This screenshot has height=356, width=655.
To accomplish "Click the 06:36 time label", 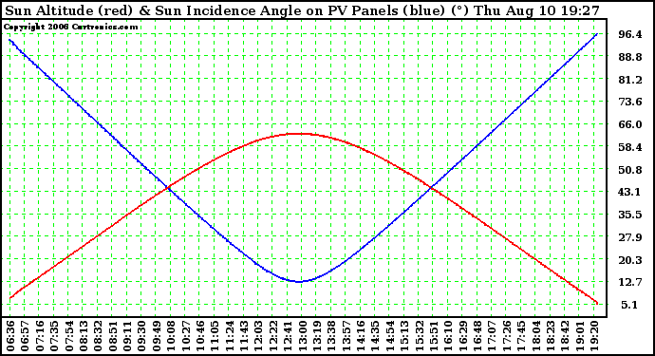I will pos(10,336).
